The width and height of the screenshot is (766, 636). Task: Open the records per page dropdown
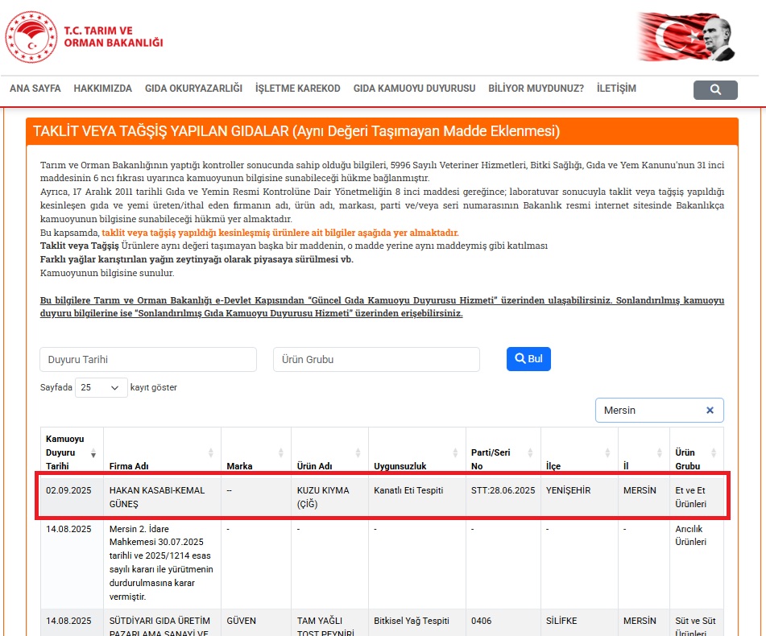click(101, 387)
